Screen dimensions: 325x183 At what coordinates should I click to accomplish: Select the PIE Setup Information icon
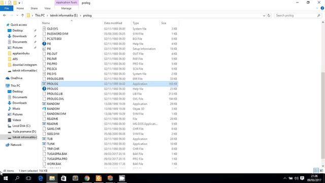coord(44,49)
